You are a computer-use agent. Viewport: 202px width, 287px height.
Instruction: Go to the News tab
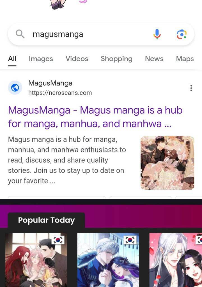coord(154,59)
